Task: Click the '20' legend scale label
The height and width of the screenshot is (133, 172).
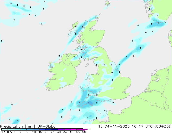Action: click(46, 132)
